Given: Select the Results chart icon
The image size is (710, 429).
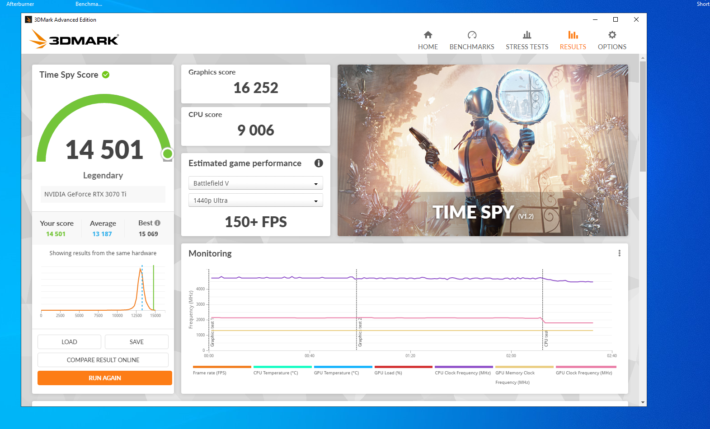Looking at the screenshot, I should pos(573,35).
